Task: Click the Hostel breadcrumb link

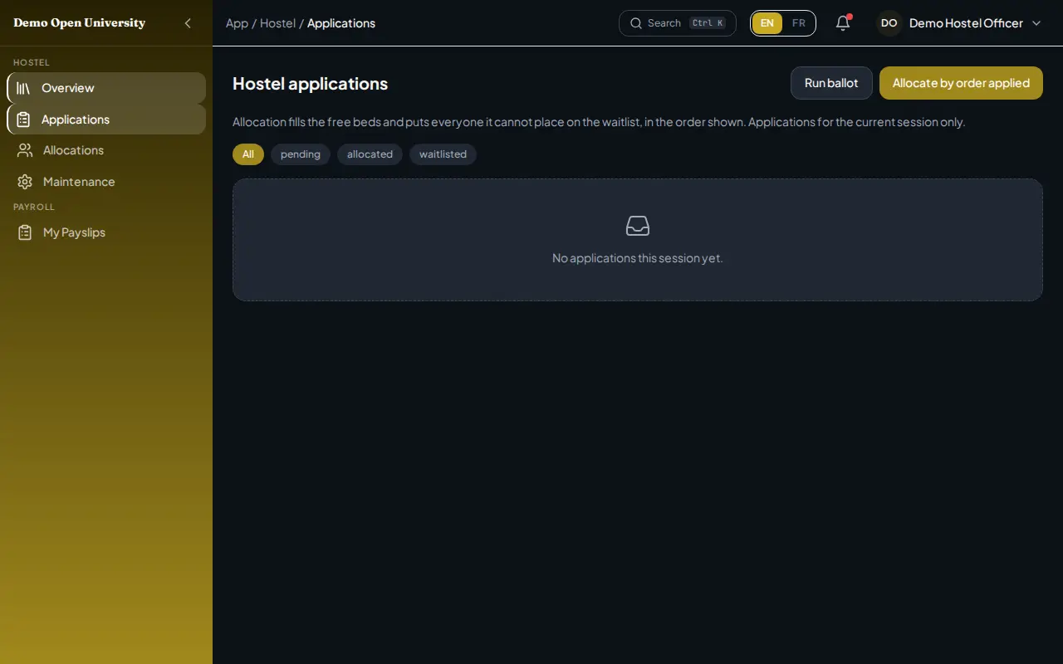Action: [277, 23]
